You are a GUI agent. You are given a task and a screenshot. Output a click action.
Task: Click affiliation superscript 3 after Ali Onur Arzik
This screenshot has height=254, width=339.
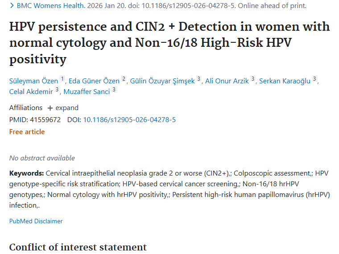pyautogui.click(x=253, y=79)
